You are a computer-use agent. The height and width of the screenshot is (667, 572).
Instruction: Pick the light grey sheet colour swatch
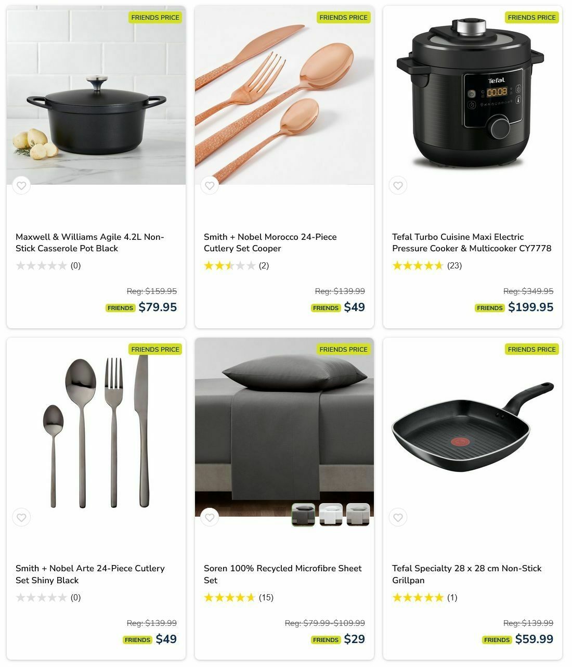[358, 515]
